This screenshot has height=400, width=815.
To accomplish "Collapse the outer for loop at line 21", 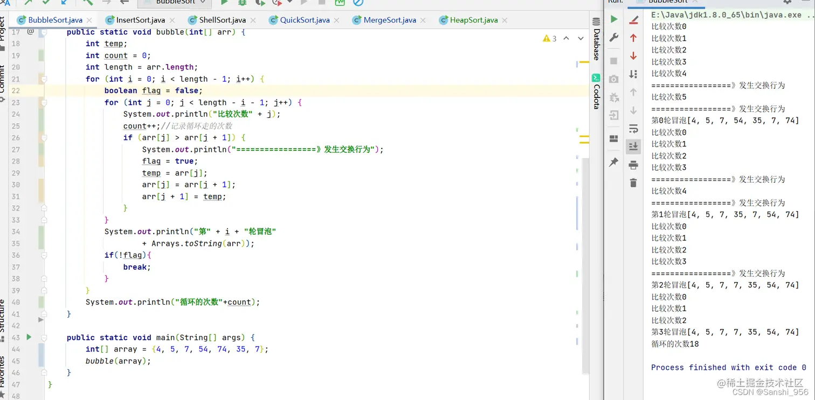I will tap(44, 79).
